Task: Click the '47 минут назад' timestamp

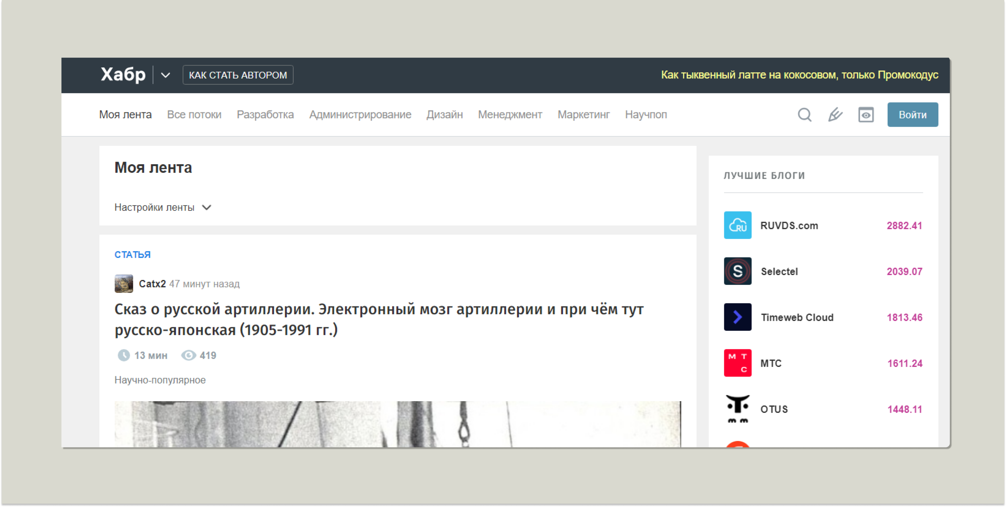Action: coord(204,284)
